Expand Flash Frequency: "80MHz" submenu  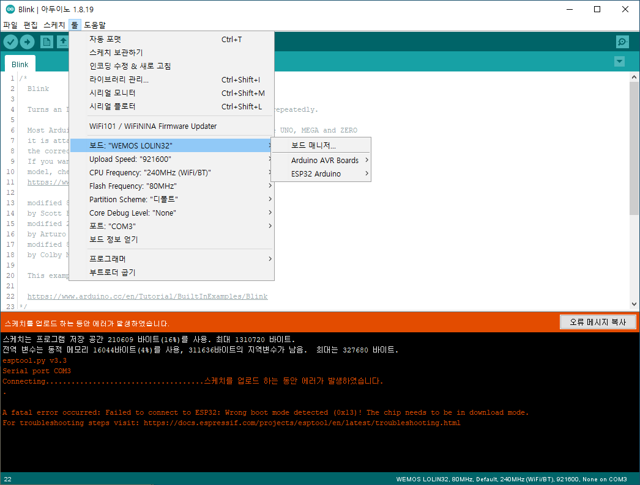172,186
